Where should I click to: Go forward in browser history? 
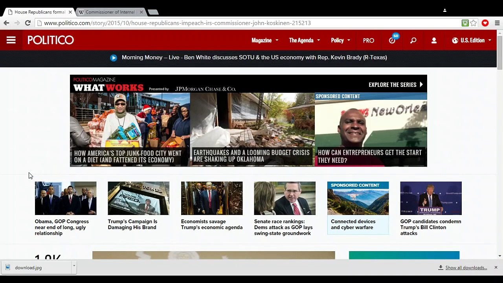pyautogui.click(x=17, y=23)
